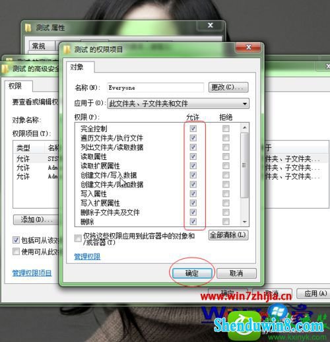330x342 pixels.
Task: Toggle Allow for 列出文件夹/读取数据
Action: click(193, 147)
